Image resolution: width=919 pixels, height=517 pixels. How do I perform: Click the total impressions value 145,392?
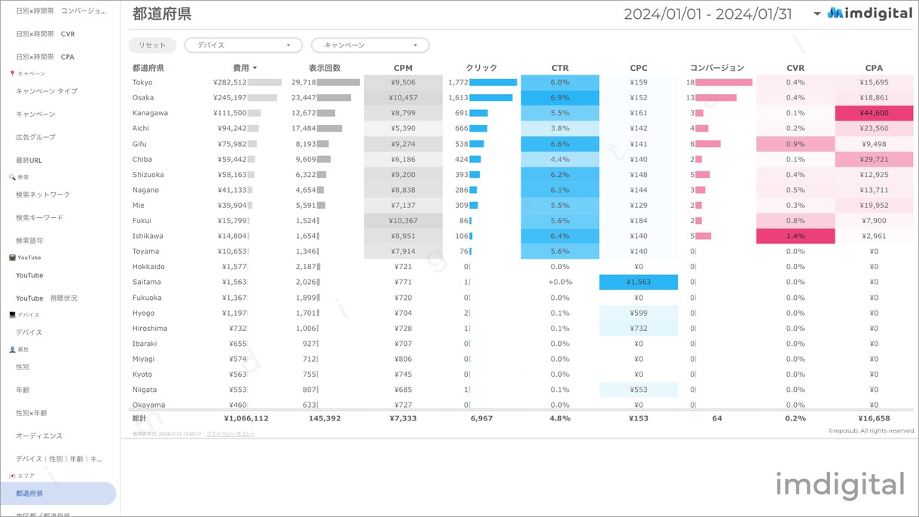pyautogui.click(x=325, y=418)
